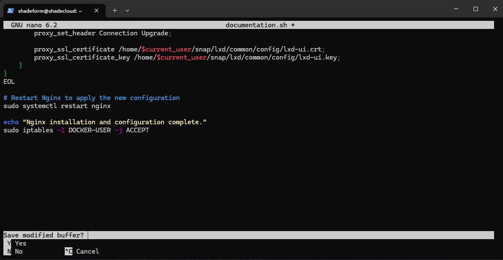This screenshot has width=503, height=260.
Task: Click the minimize window icon
Action: click(x=456, y=9)
